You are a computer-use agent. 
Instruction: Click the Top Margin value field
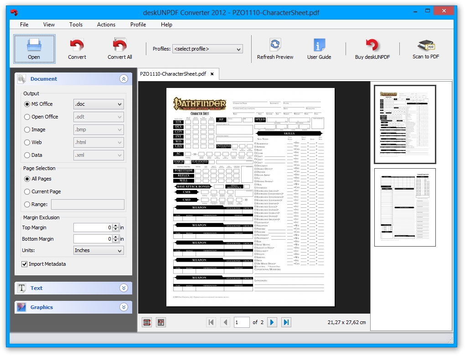(x=93, y=227)
